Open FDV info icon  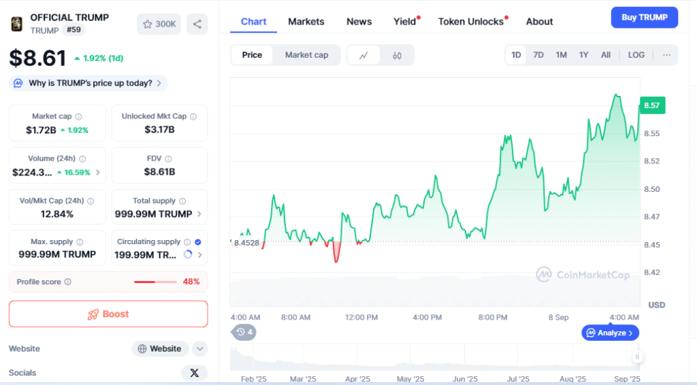point(168,158)
